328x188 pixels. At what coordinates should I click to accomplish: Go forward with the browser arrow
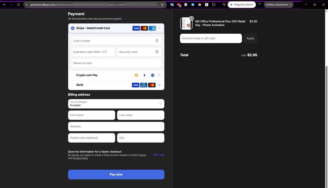click(11, 5)
